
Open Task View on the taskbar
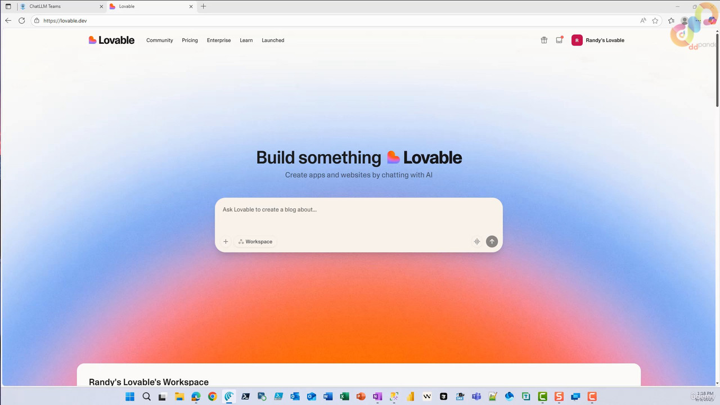click(x=163, y=397)
